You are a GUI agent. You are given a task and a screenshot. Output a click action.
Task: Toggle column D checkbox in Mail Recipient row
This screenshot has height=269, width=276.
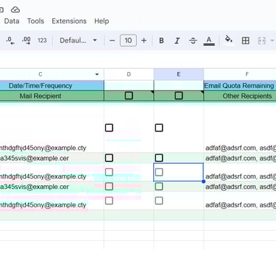(x=129, y=96)
